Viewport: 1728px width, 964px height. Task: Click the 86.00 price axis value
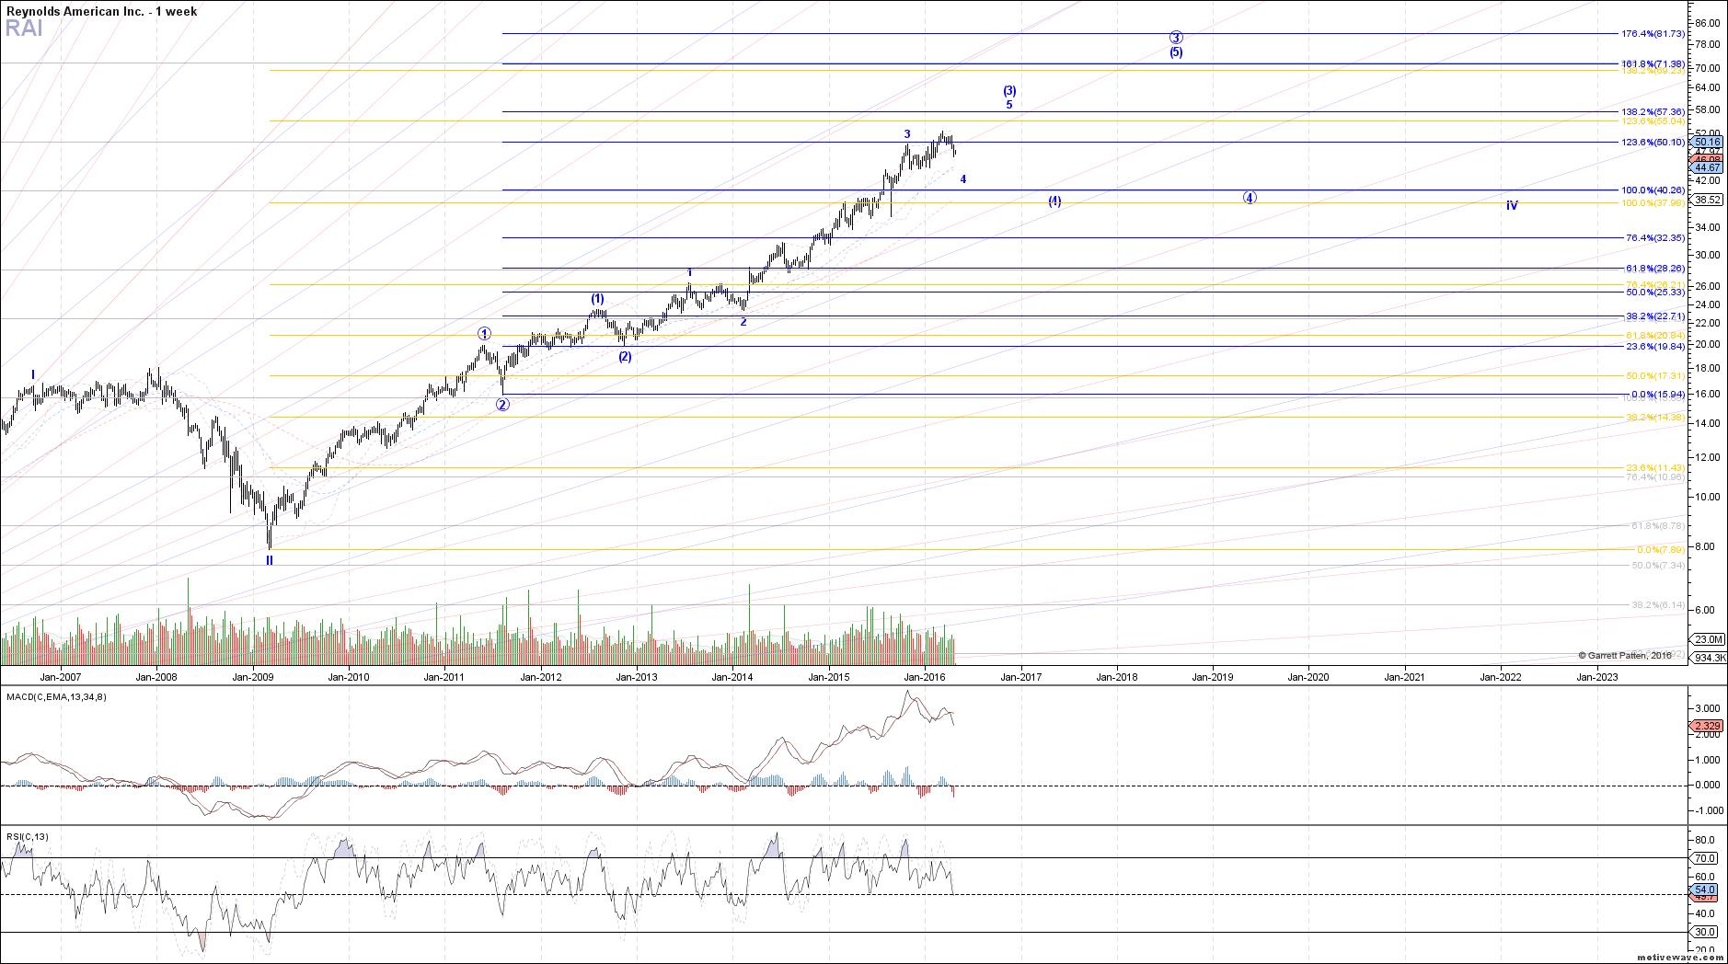pyautogui.click(x=1708, y=22)
